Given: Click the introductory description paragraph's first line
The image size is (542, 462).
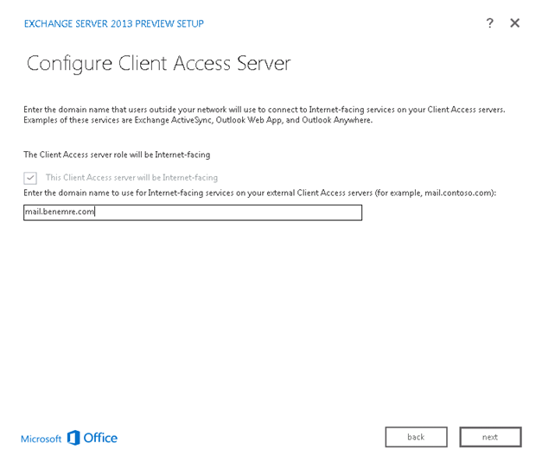Looking at the screenshot, I should point(265,110).
